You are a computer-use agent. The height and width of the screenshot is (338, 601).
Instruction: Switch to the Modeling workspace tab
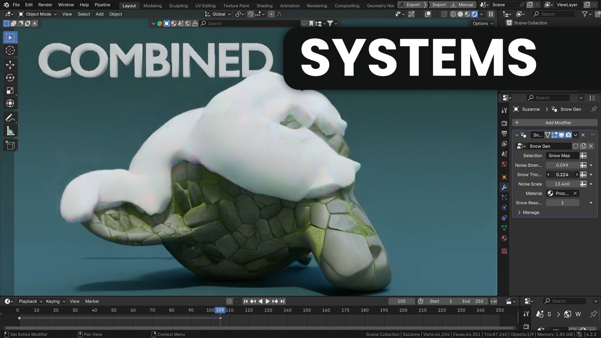point(152,6)
